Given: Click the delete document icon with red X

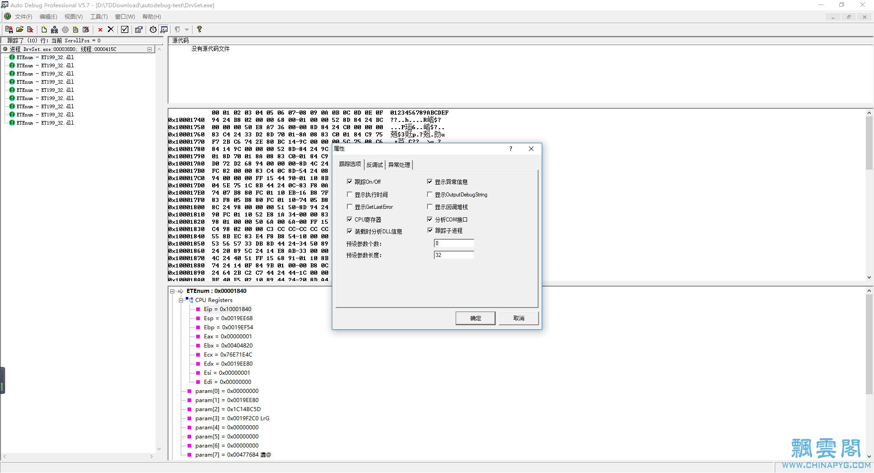Looking at the screenshot, I should point(30,30).
